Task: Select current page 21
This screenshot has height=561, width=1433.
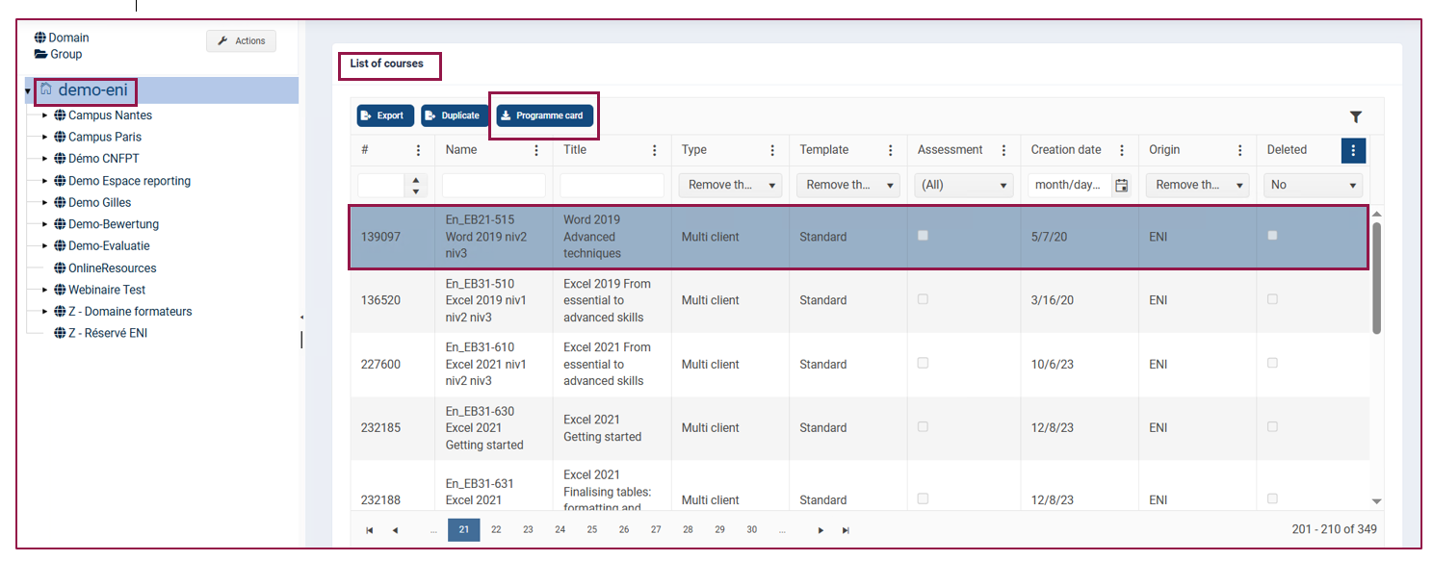Action: (x=464, y=530)
